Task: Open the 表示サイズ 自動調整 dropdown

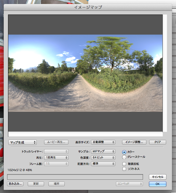Action: [103, 142]
